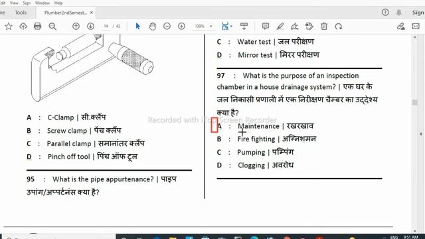Viewport: 425px width, 239px height.
Task: Click answer text 'Maintenance'
Action: coord(258,126)
